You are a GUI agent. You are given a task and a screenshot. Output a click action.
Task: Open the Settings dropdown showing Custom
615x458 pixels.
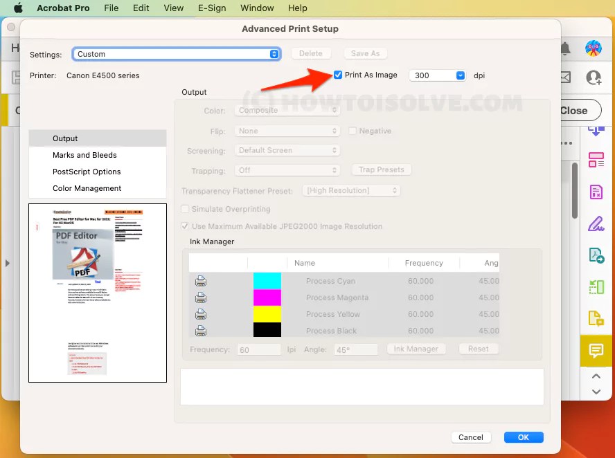176,53
